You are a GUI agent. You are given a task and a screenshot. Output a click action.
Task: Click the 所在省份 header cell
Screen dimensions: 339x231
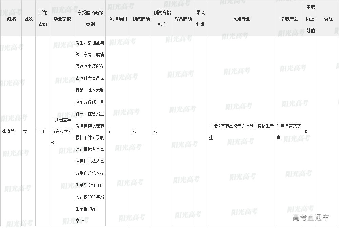click(43, 19)
